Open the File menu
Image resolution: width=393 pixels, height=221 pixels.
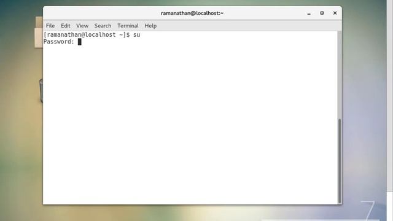(50, 26)
